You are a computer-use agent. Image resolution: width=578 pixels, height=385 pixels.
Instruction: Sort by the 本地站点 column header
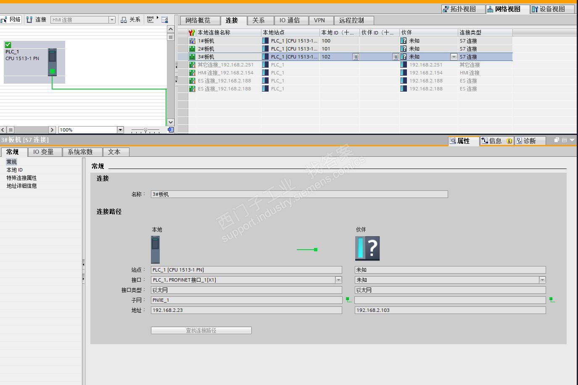coord(290,32)
